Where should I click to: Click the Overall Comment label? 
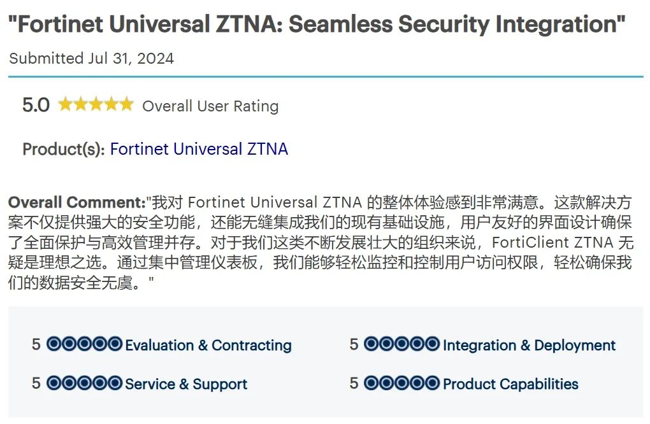click(76, 202)
